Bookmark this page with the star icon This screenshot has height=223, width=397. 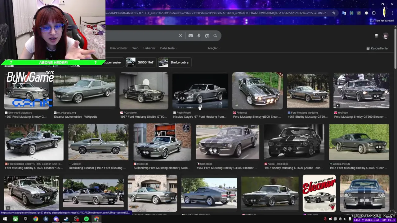click(x=333, y=13)
